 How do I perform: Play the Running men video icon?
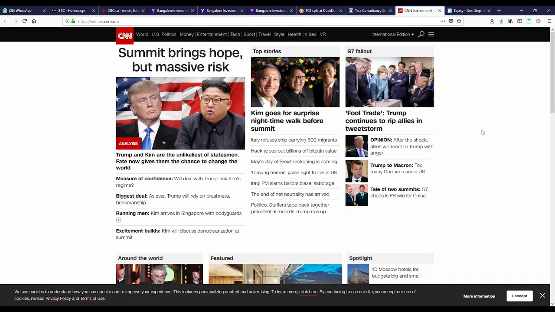point(118,220)
